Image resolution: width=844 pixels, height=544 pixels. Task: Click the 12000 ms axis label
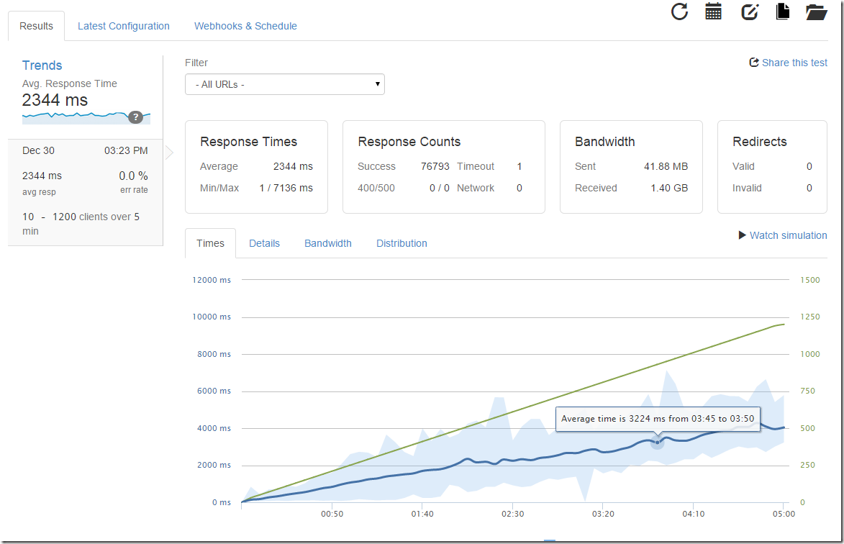pyautogui.click(x=212, y=280)
